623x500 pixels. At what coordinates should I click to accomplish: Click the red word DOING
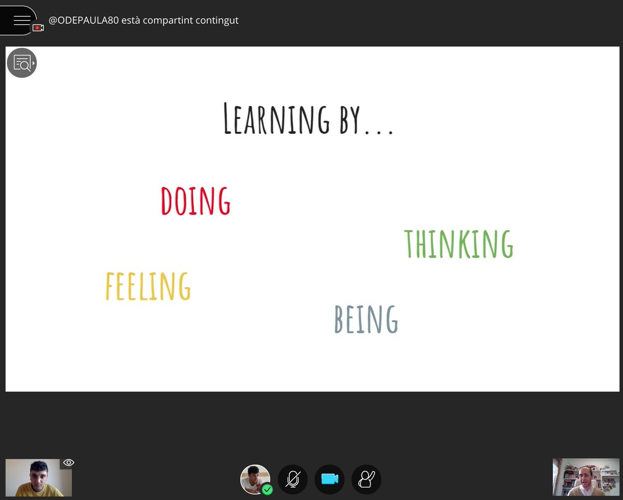pos(196,201)
